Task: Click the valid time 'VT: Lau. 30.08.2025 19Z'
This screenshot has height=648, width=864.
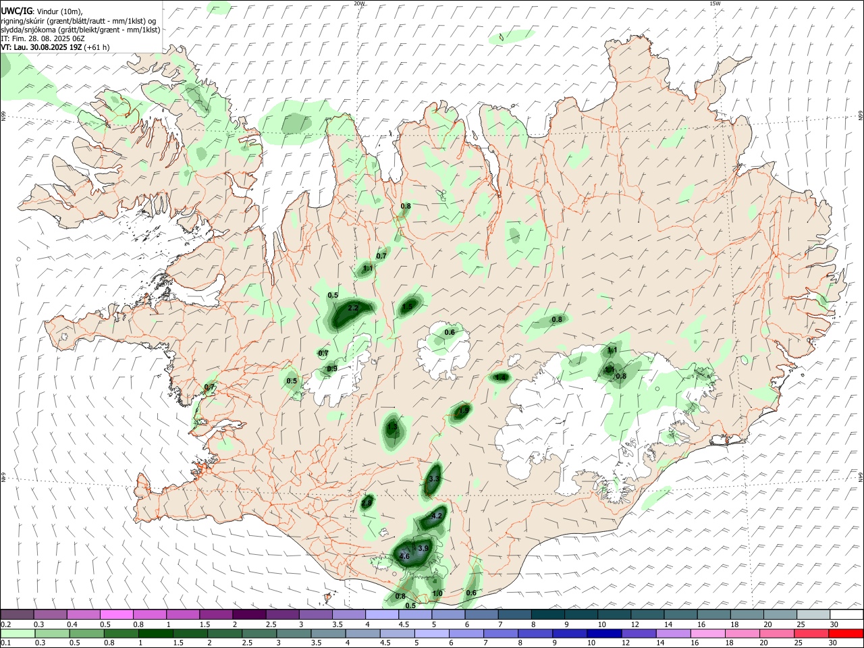Action: point(42,47)
